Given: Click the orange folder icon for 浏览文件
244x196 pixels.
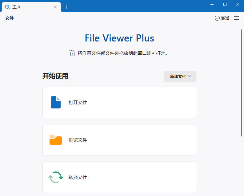Looking at the screenshot, I should coord(56,140).
